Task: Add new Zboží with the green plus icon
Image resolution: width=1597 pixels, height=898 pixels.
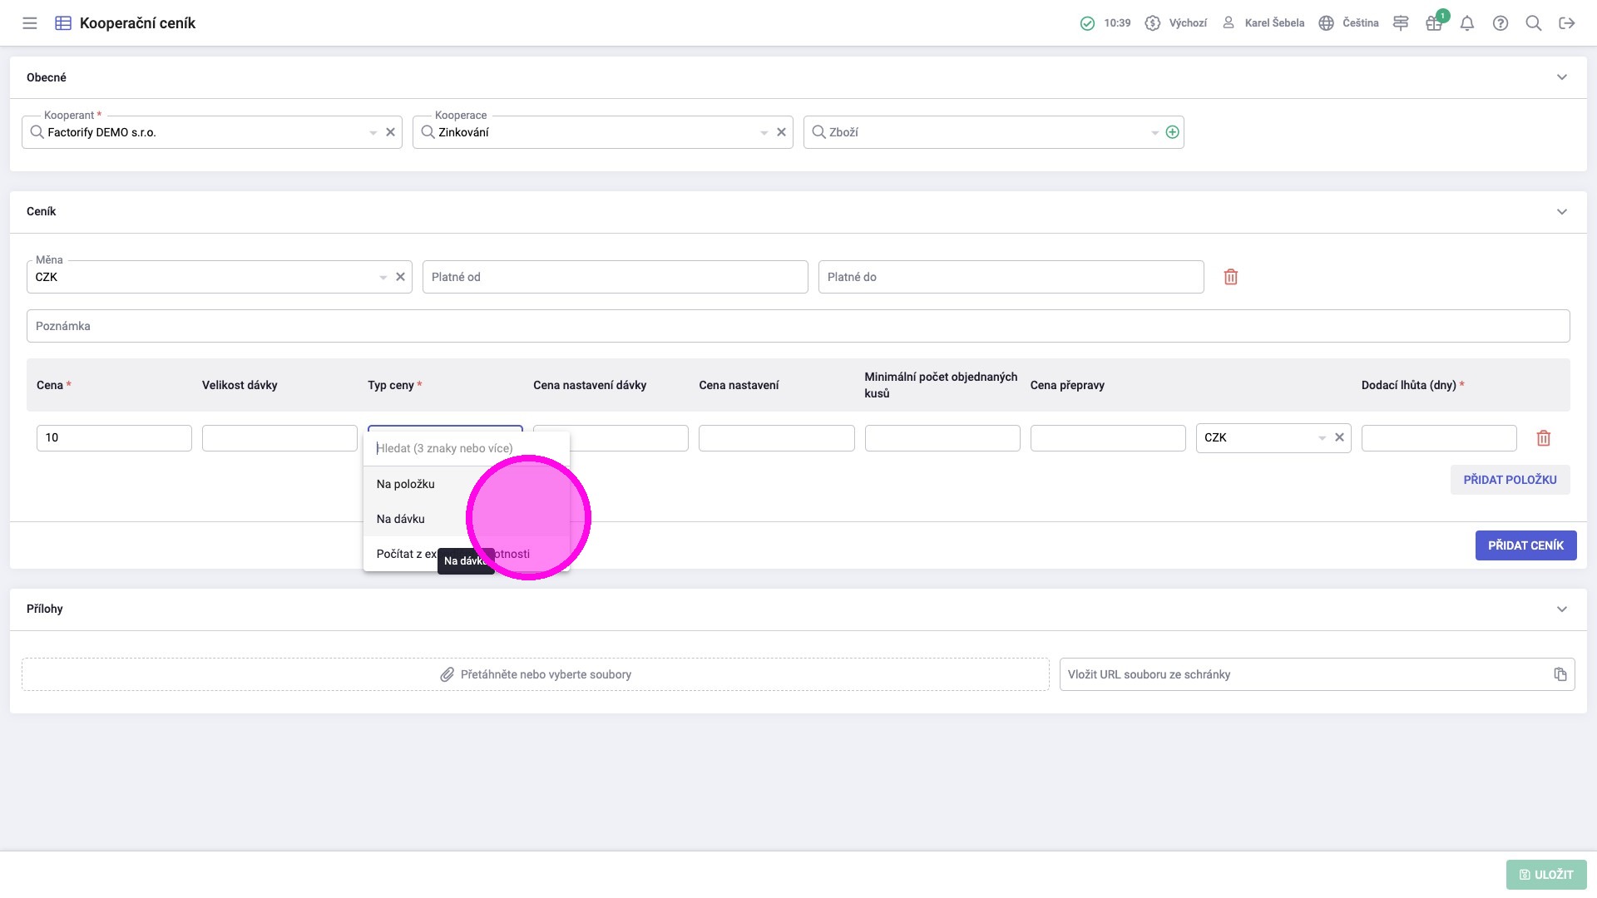Action: pyautogui.click(x=1173, y=132)
